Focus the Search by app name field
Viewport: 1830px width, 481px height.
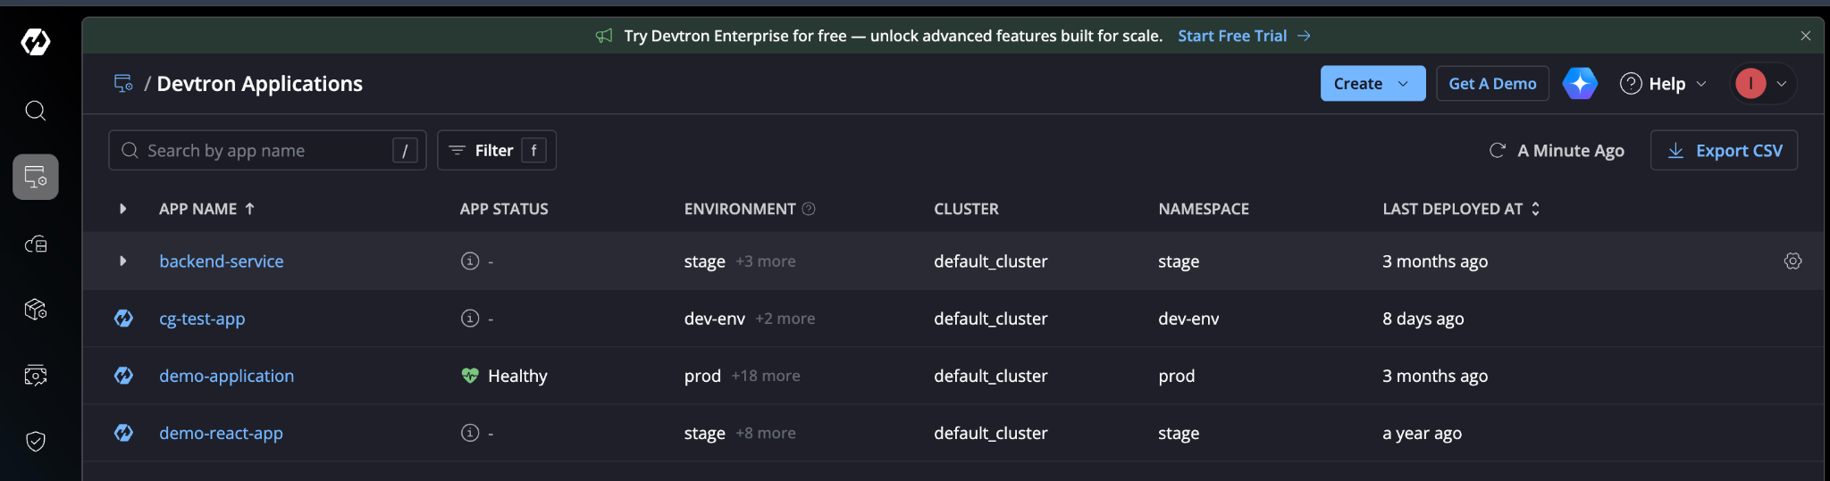click(267, 151)
